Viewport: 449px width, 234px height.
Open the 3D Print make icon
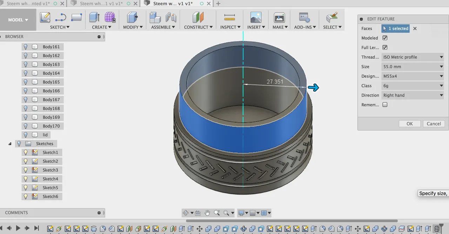pos(279,17)
